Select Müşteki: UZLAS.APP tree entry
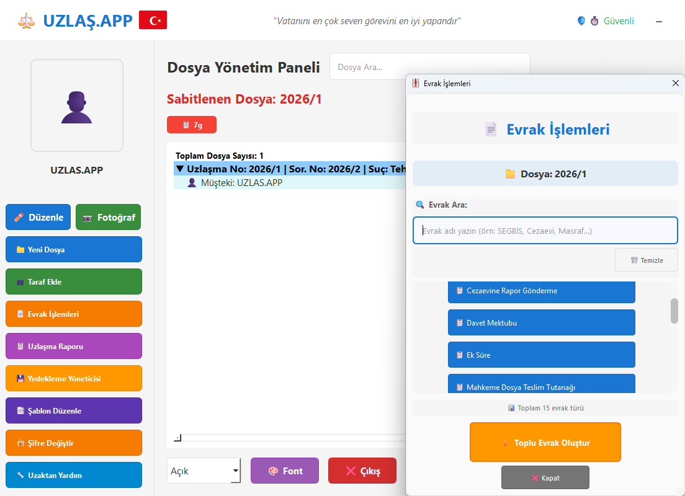This screenshot has height=496, width=685. click(241, 183)
